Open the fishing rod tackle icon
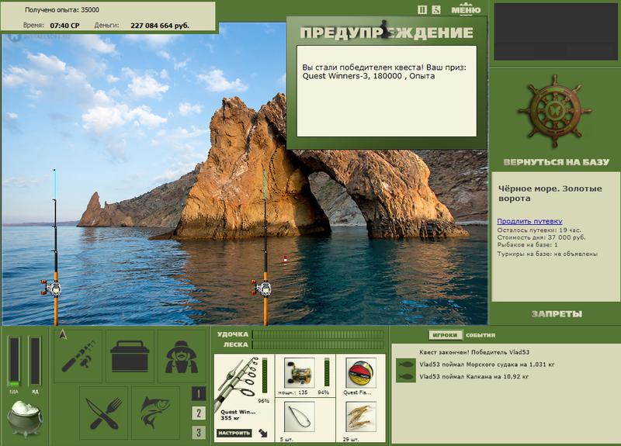The width and height of the screenshot is (621, 446). coord(78,356)
